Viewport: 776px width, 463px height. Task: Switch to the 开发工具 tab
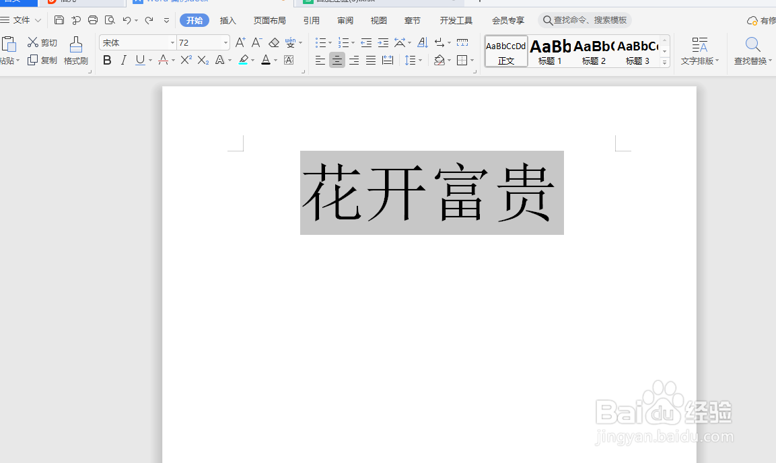tap(456, 20)
